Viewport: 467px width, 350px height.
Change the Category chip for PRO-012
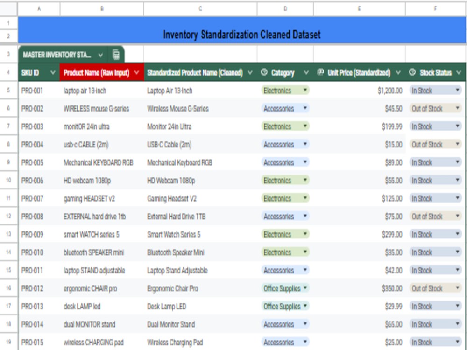coord(285,288)
